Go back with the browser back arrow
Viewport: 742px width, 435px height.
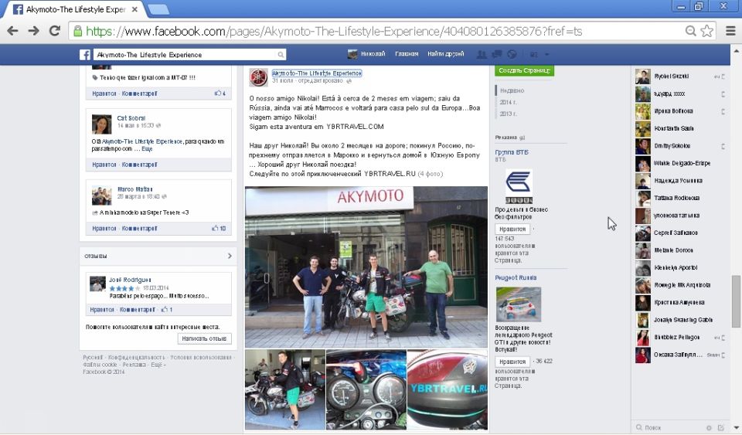(13, 31)
